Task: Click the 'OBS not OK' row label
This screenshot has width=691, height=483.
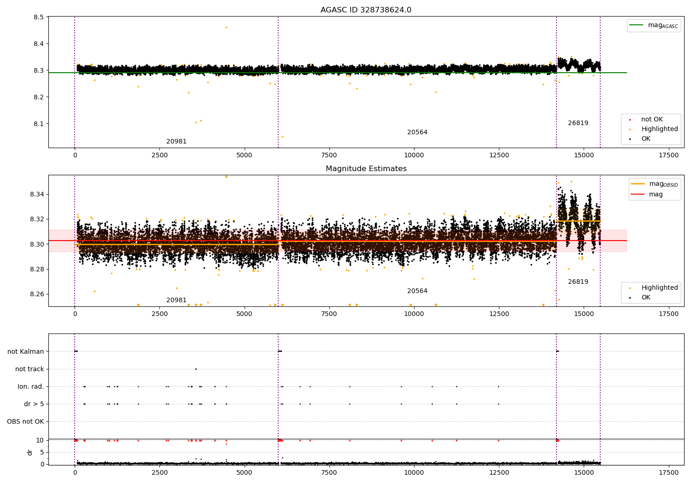Action: pyautogui.click(x=25, y=421)
